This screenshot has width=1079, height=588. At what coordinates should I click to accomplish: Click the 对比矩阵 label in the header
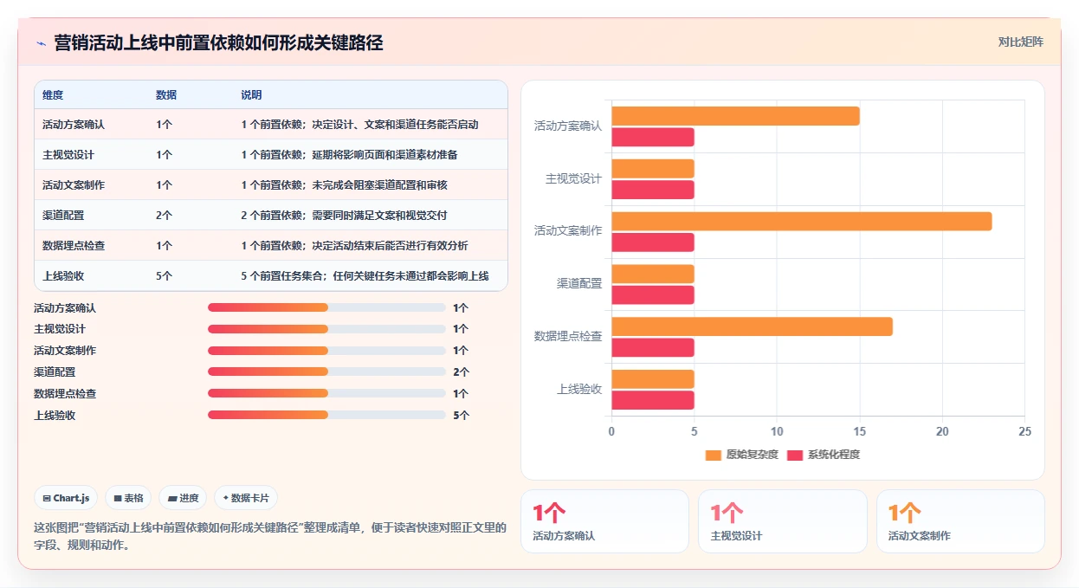(1021, 42)
